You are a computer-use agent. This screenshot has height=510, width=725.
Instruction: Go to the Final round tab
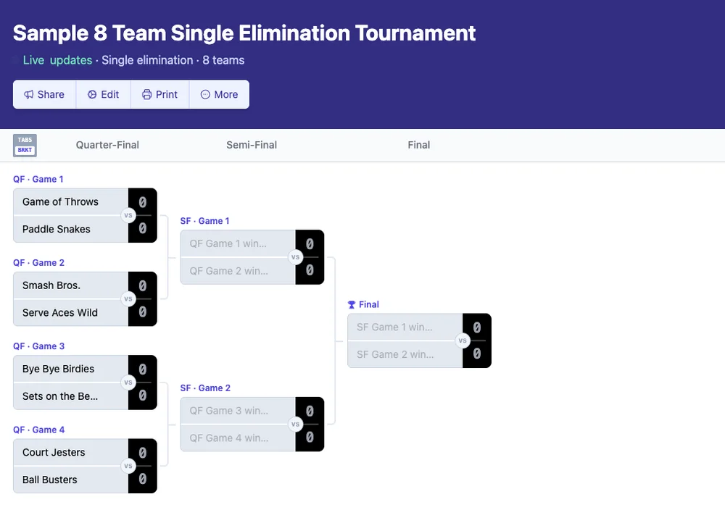pyautogui.click(x=418, y=145)
